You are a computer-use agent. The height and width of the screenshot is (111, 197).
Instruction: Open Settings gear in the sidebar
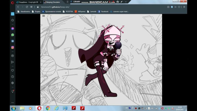(13, 83)
